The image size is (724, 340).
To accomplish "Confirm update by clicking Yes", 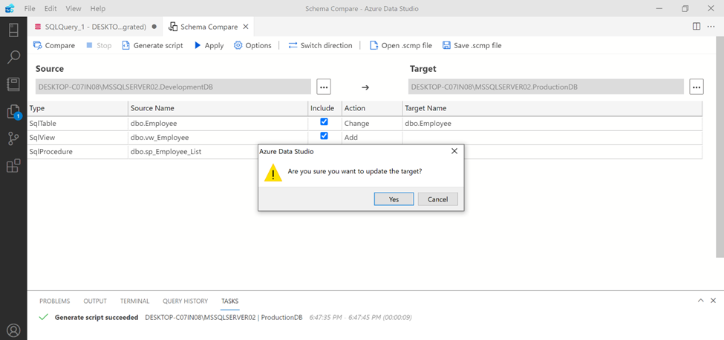I will pyautogui.click(x=394, y=199).
